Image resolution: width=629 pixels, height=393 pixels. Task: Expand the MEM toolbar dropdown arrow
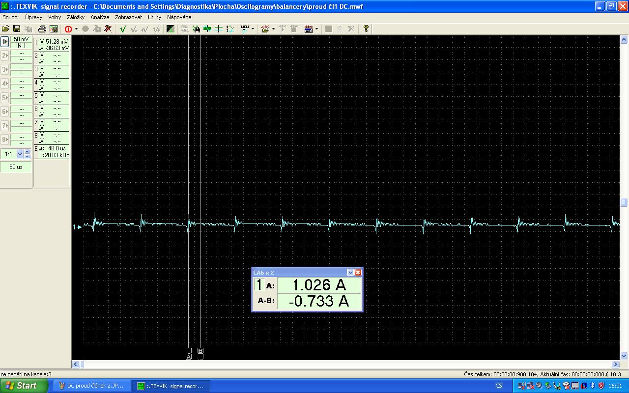coord(253,29)
